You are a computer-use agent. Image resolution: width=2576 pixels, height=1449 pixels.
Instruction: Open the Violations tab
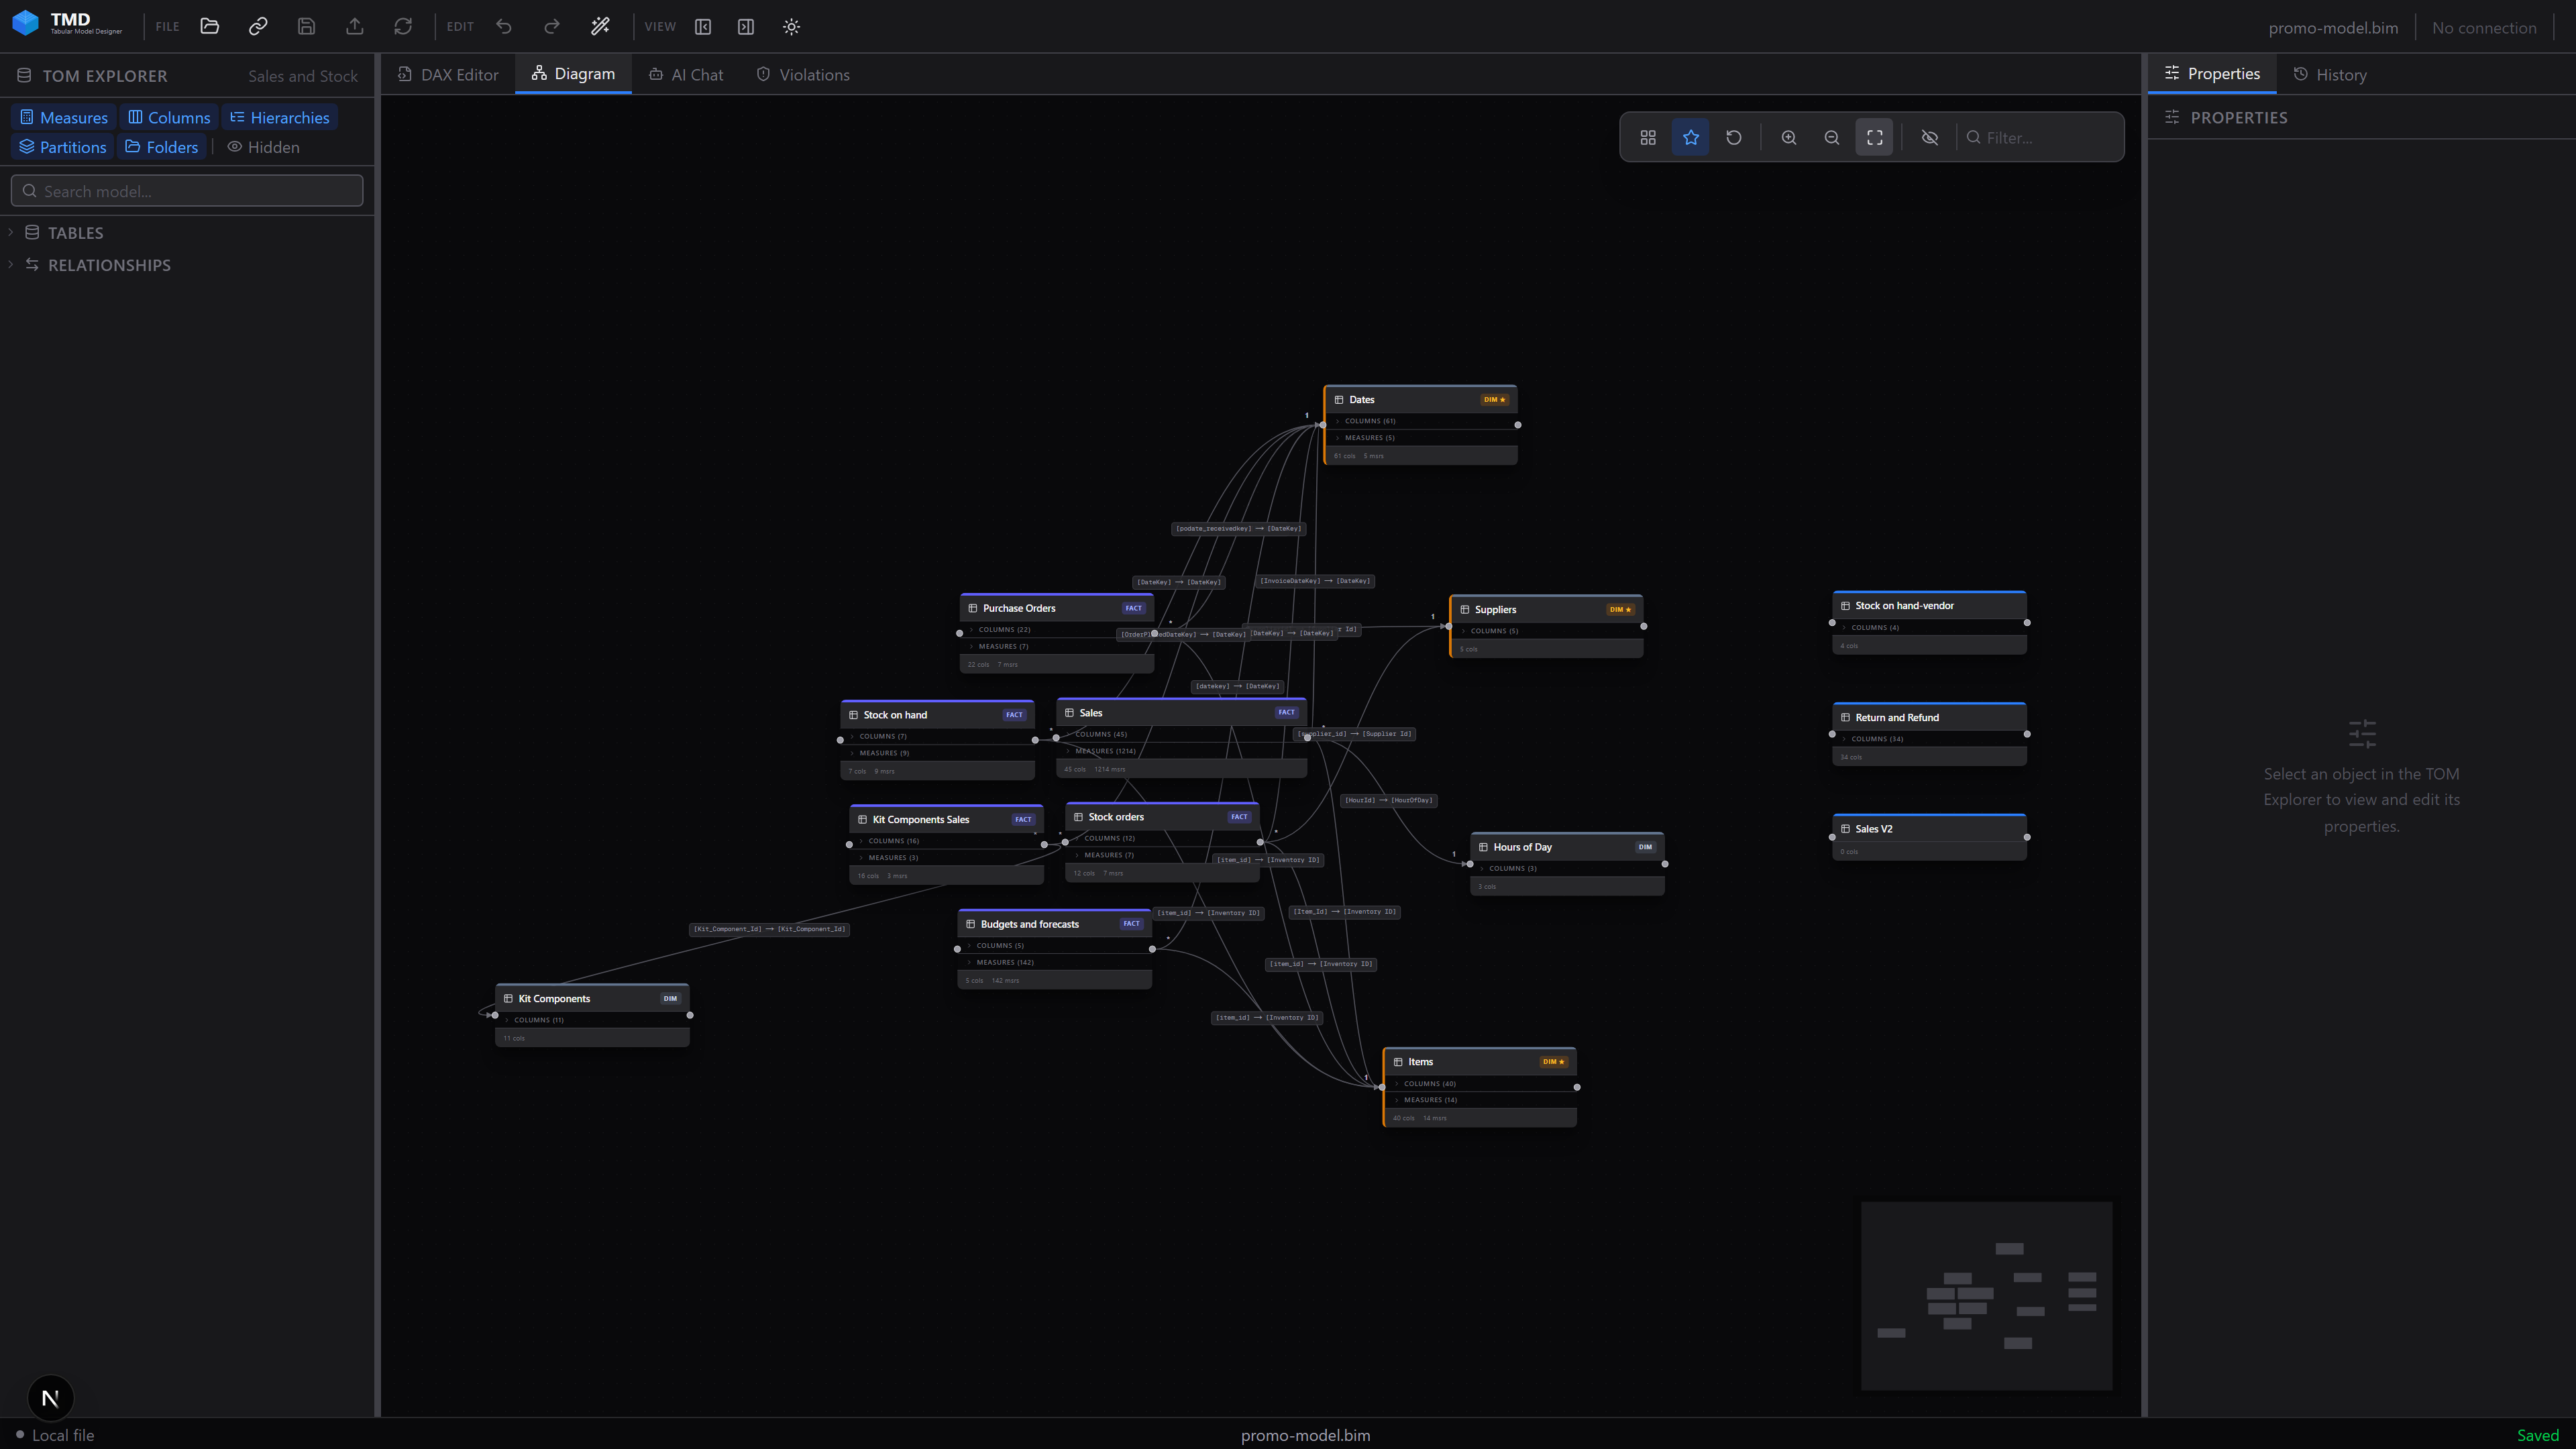(803, 75)
